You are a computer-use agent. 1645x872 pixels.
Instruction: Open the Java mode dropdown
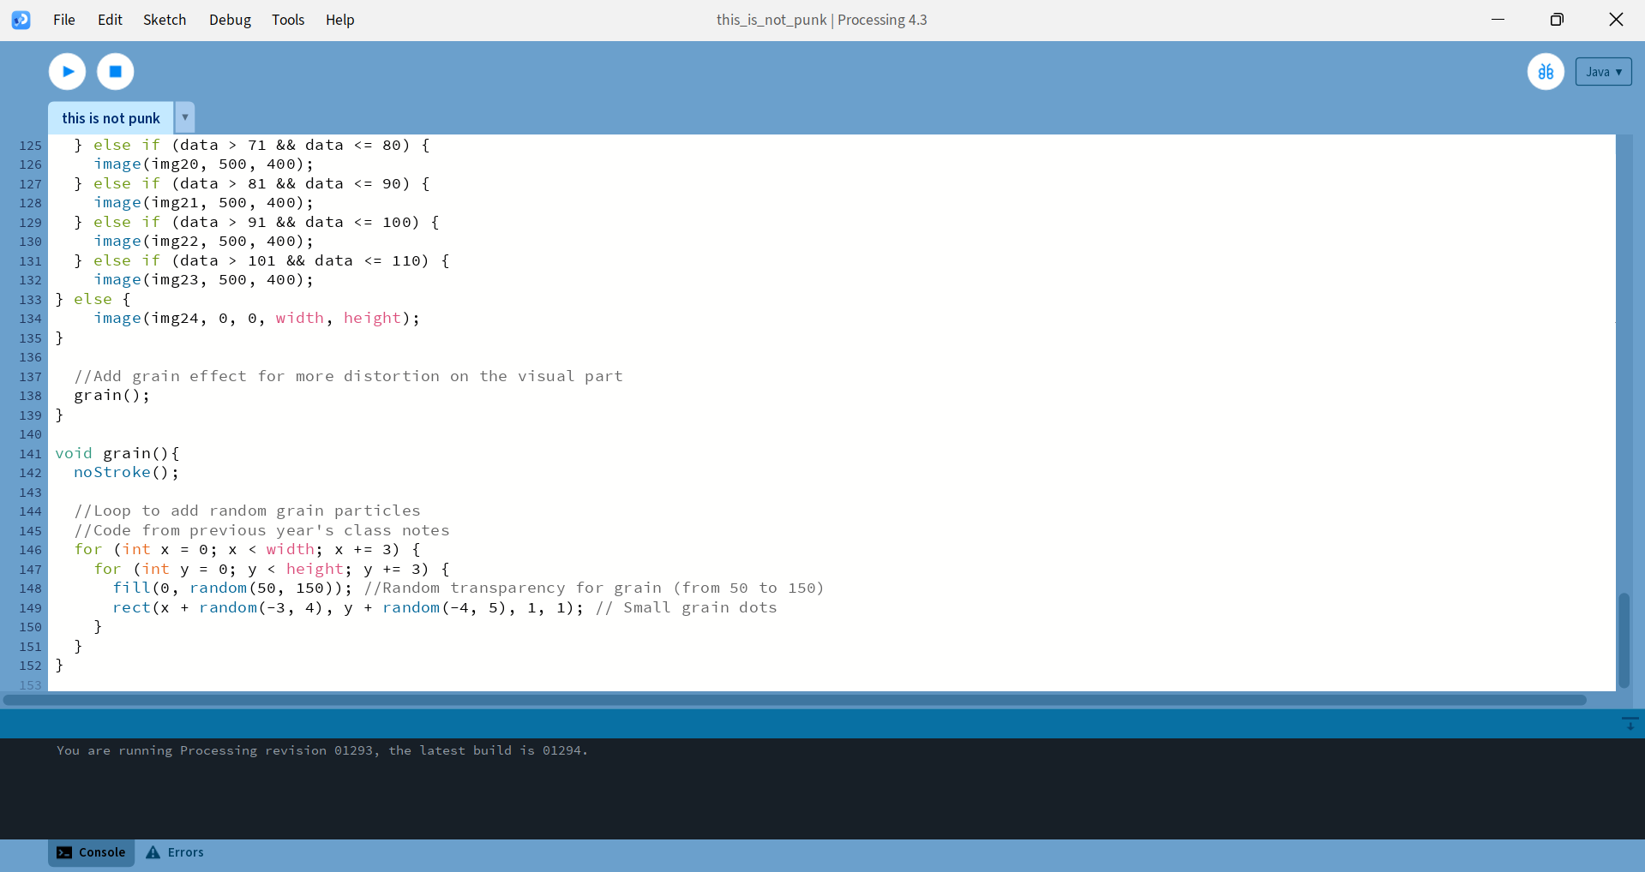1603,72
